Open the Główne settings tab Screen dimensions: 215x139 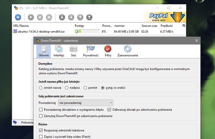(44, 51)
